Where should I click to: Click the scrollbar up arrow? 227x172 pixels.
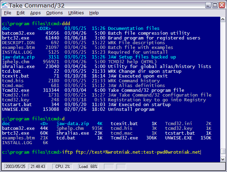point(223,19)
